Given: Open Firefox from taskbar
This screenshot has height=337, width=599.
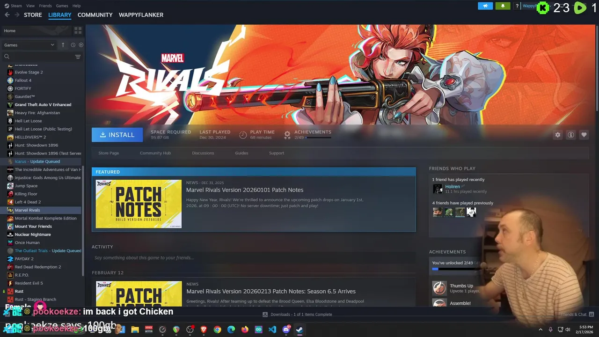Looking at the screenshot, I should (245, 330).
